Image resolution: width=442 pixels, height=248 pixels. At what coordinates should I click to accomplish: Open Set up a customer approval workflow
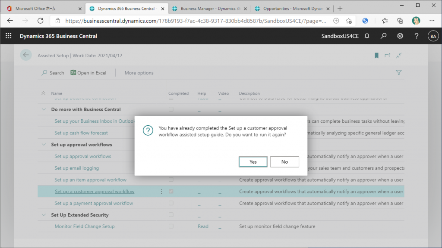(95, 192)
